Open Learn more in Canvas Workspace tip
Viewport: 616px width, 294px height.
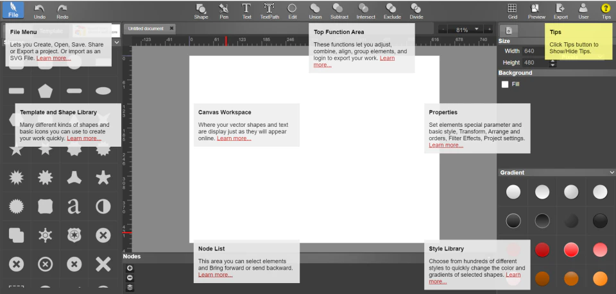coord(234,138)
